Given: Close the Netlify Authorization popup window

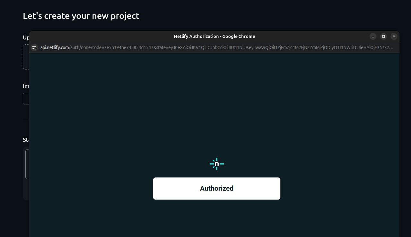Looking at the screenshot, I should point(394,37).
